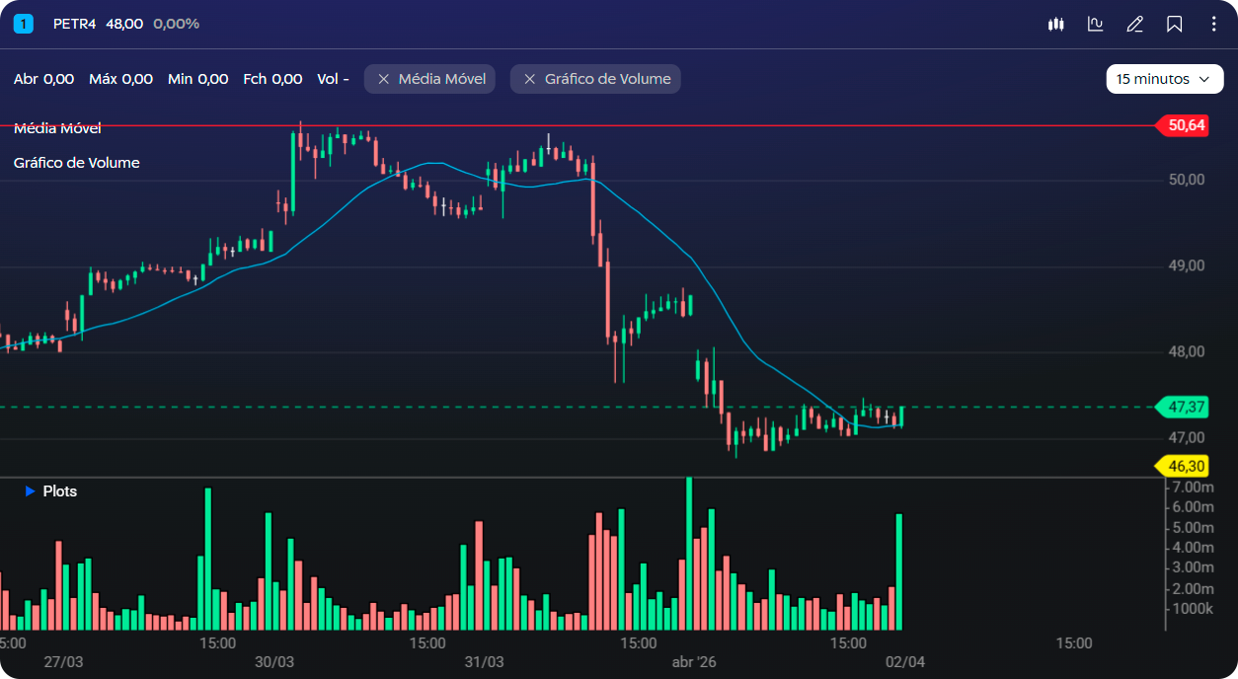
Task: Click the PETR4 ticker symbol
Action: tap(74, 24)
